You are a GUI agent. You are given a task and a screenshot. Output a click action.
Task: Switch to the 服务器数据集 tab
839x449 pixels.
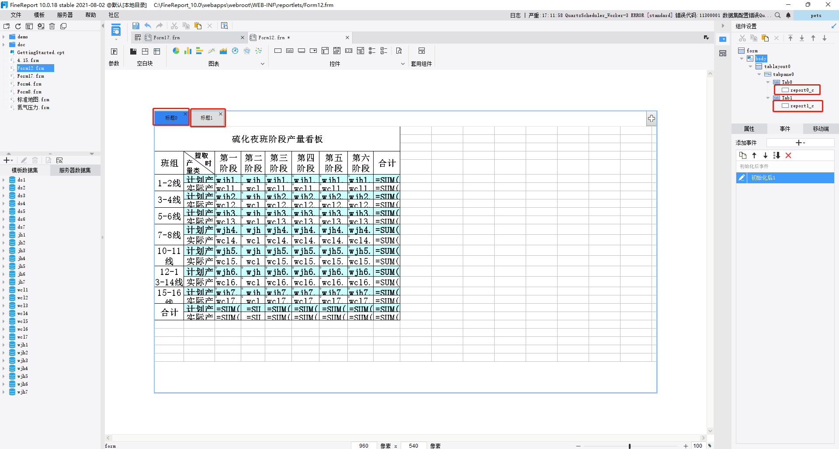[x=75, y=170]
